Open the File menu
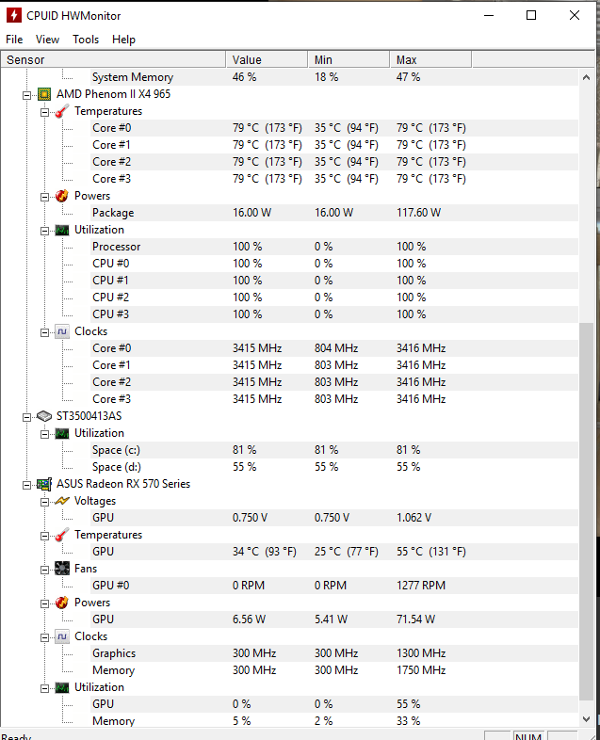The width and height of the screenshot is (600, 740). tap(14, 40)
